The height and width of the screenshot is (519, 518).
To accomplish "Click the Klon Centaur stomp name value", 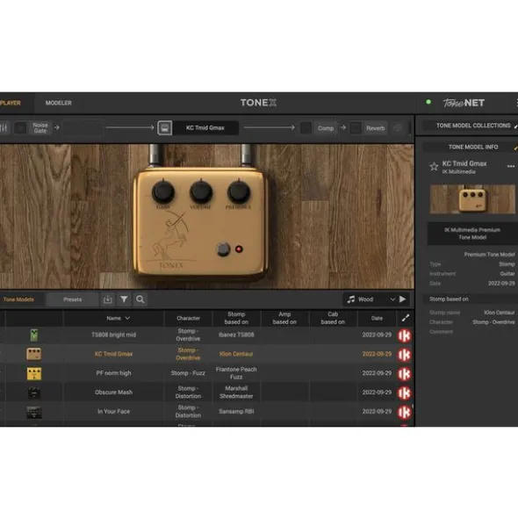I will [500, 313].
